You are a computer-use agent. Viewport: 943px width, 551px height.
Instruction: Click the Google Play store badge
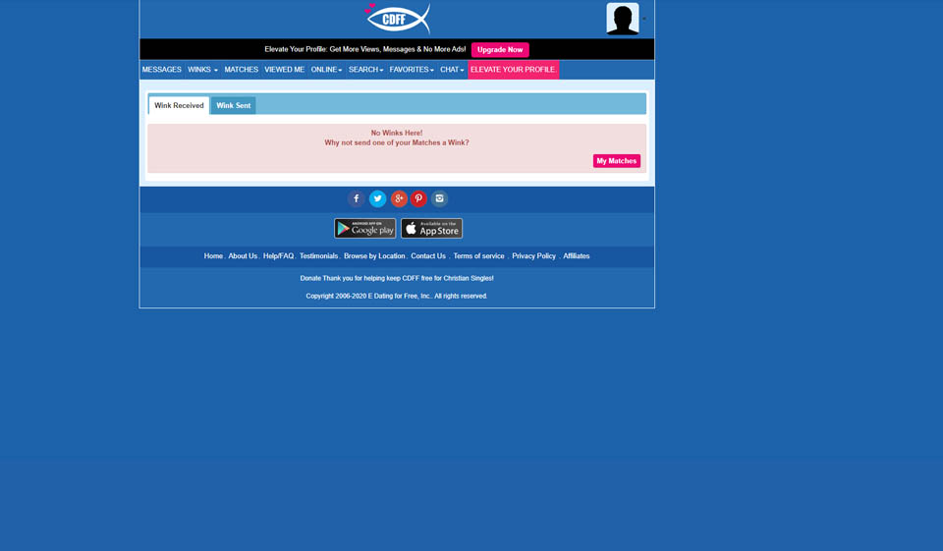(364, 228)
